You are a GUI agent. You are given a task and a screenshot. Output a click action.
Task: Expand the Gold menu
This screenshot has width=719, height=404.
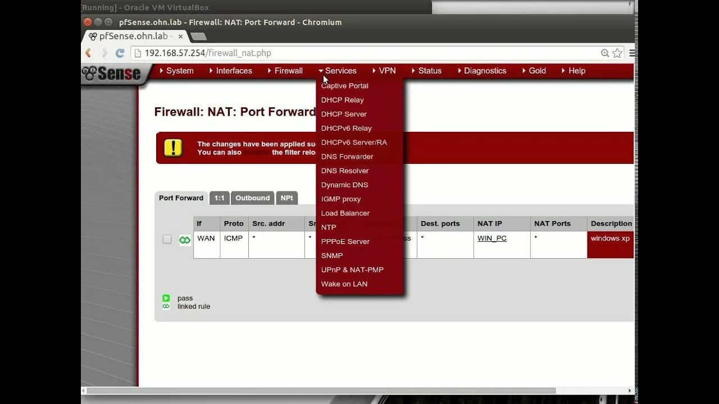[x=534, y=71]
